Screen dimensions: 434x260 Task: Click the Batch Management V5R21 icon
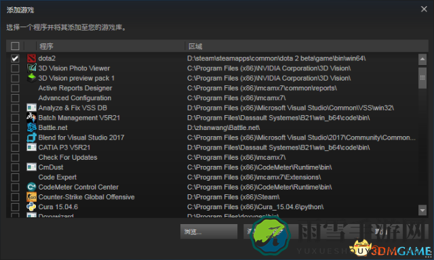click(31, 118)
